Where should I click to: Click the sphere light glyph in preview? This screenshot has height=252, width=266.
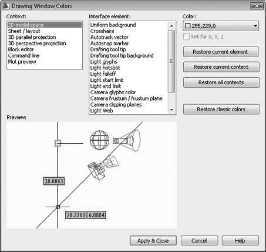coord(99,140)
